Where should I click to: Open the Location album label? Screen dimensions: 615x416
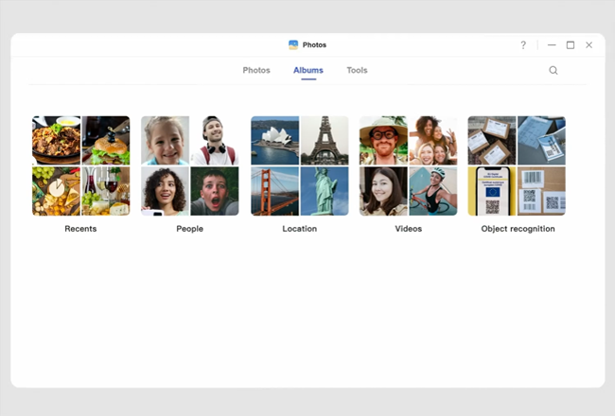(300, 229)
